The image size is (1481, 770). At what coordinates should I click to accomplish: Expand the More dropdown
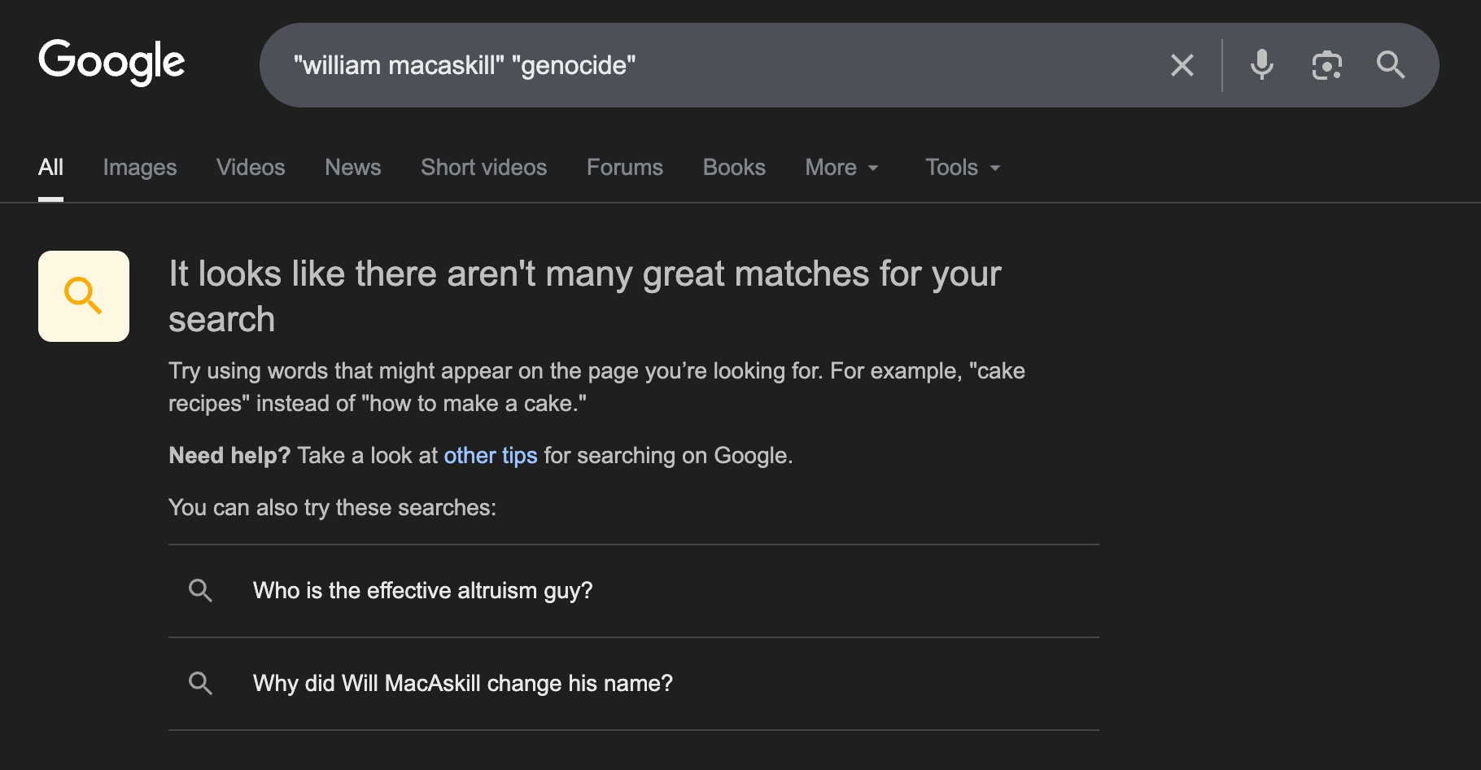(842, 168)
